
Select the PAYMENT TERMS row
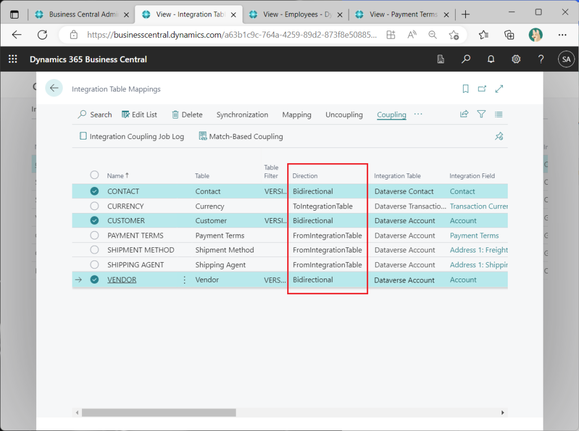(94, 235)
